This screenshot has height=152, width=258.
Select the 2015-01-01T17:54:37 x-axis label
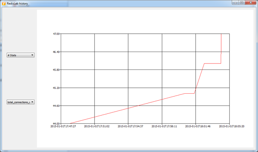131,127
